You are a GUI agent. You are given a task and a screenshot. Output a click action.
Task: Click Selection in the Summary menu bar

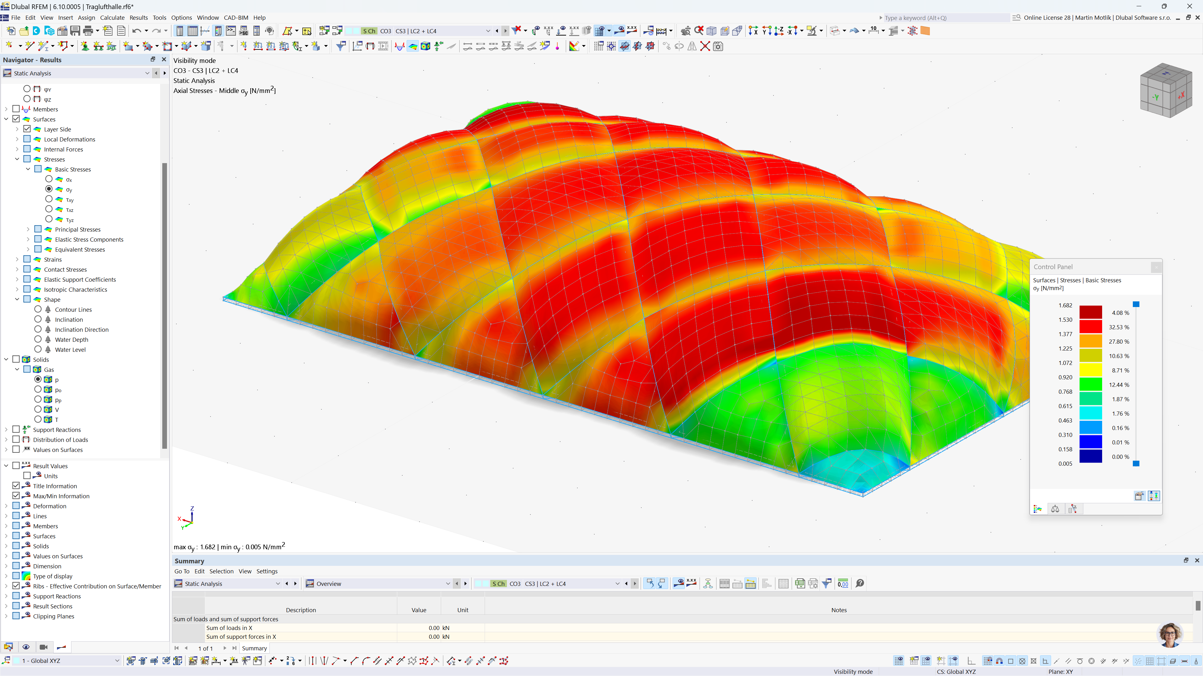221,571
